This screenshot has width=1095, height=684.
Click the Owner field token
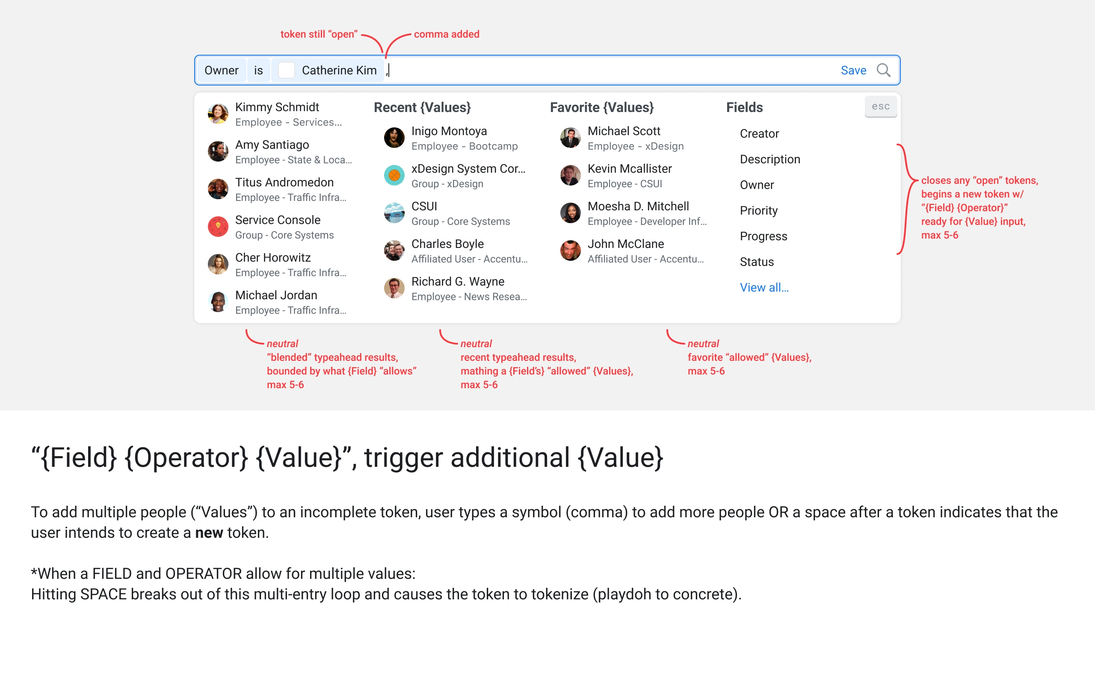pyautogui.click(x=221, y=70)
